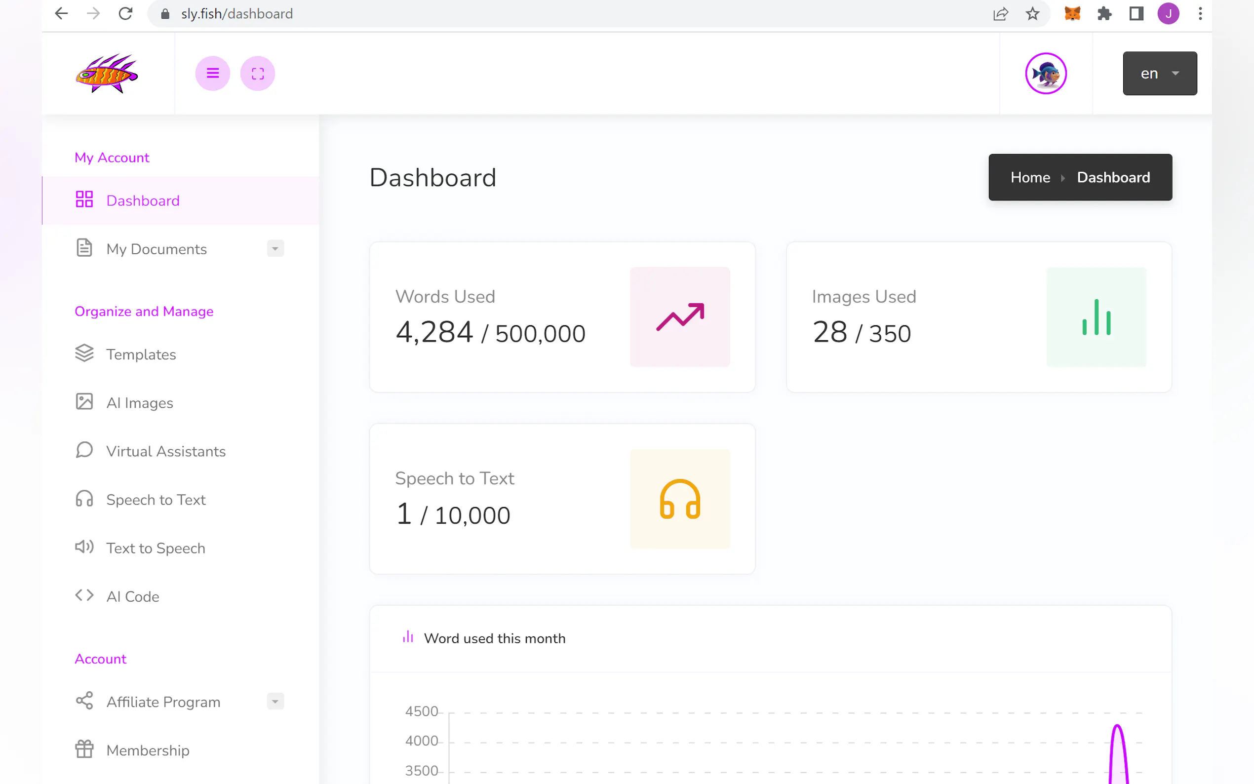
Task: Click the AI Code brackets icon
Action: [84, 595]
